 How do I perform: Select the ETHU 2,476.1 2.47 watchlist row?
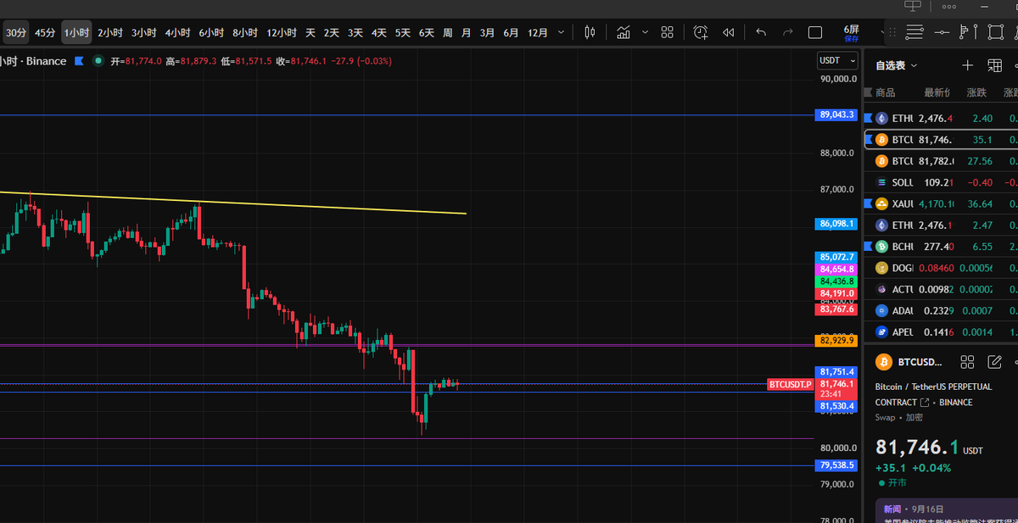941,225
